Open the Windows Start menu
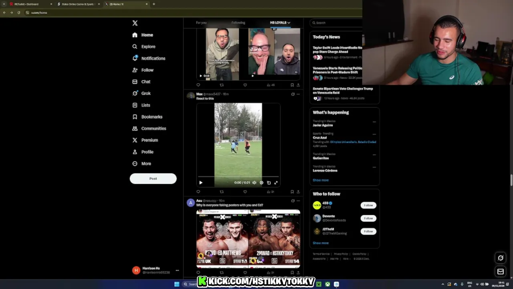The image size is (513, 289). [177, 284]
